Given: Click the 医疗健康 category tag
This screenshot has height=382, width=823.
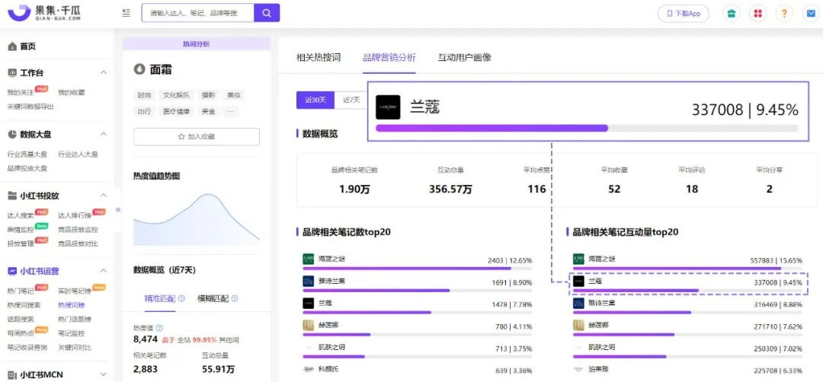Looking at the screenshot, I should (x=176, y=111).
